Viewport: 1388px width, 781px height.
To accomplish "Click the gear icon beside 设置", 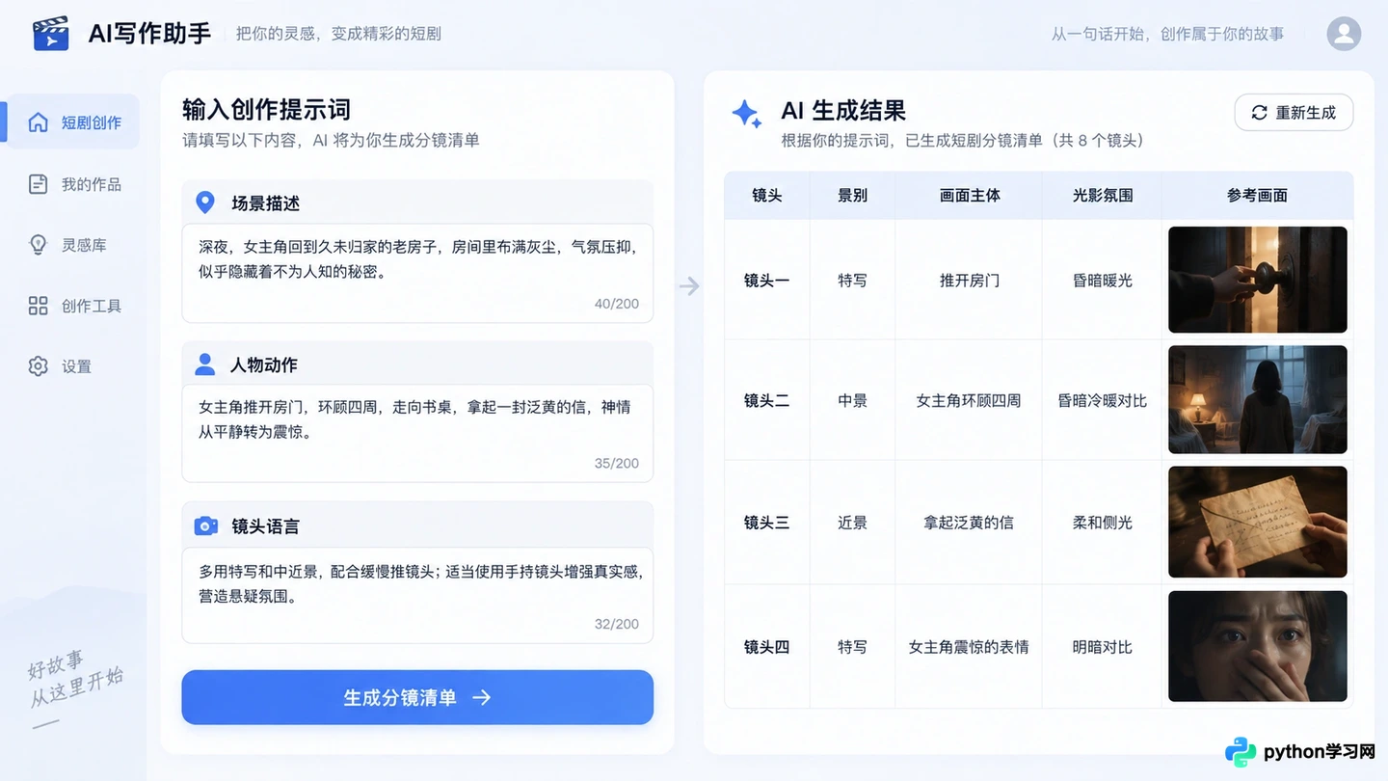I will tap(38, 366).
